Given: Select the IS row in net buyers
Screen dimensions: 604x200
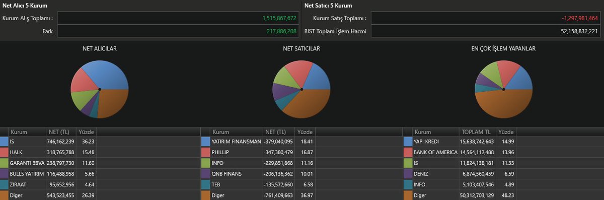Looking at the screenshot, I should pos(100,142).
